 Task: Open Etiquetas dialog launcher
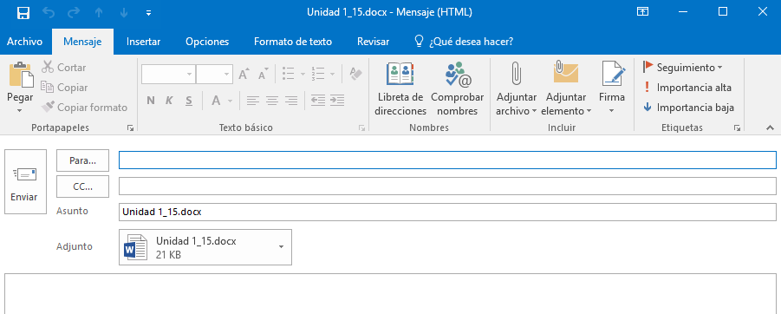click(737, 128)
